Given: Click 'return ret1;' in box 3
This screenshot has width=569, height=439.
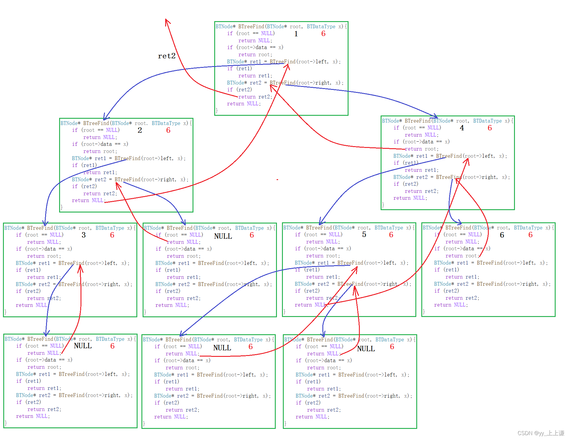Looking at the screenshot, I should (44, 277).
